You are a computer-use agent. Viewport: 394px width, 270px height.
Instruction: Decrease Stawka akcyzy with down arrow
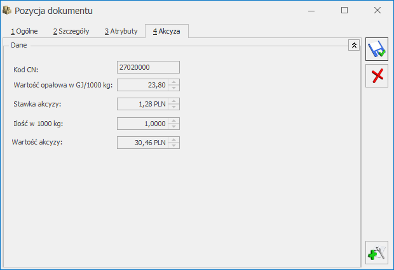click(174, 107)
